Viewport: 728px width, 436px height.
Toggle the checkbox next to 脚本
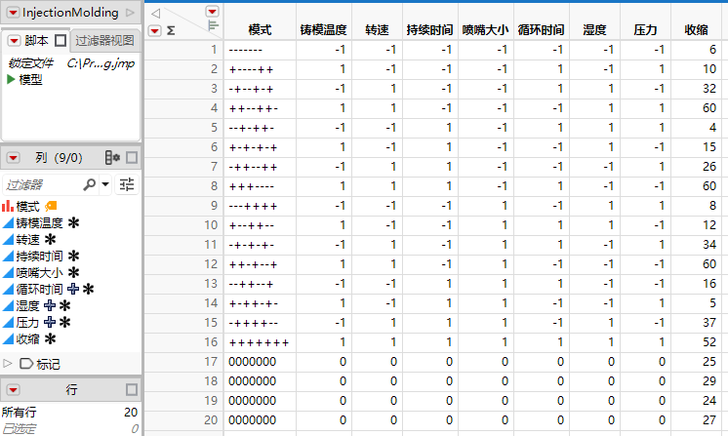click(x=61, y=41)
